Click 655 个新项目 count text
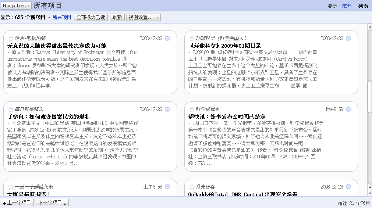This screenshot has height=208, width=372. [30, 17]
